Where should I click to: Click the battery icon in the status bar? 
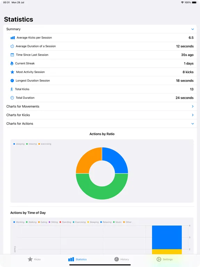coord(194,2)
